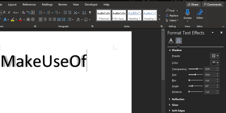
Task: Open Asian Layout options
Action: (76, 13)
